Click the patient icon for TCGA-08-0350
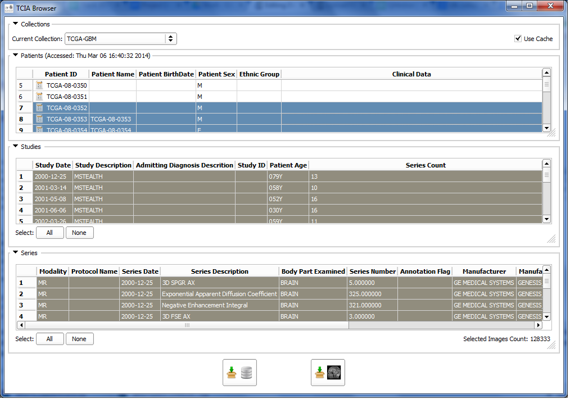The width and height of the screenshot is (570, 399). [x=39, y=85]
